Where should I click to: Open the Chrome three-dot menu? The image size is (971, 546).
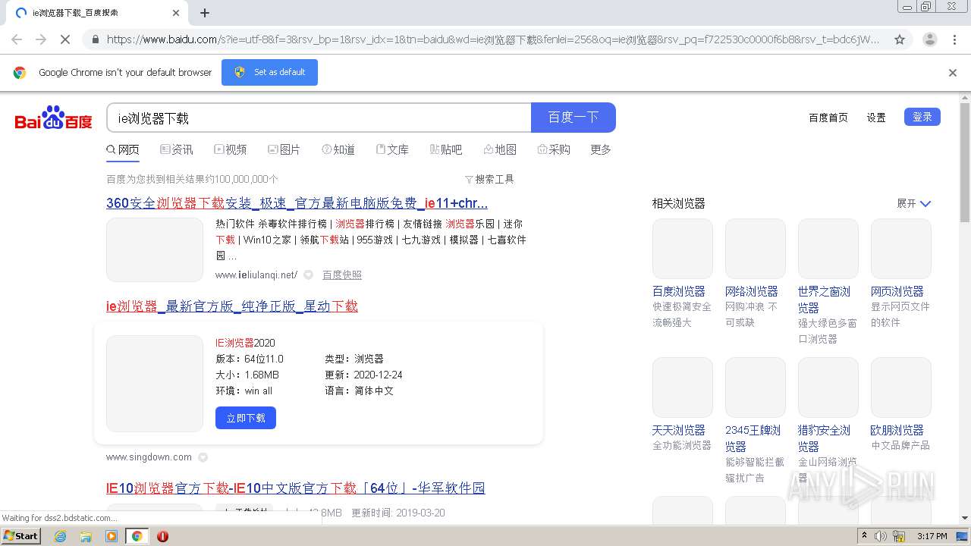[954, 39]
